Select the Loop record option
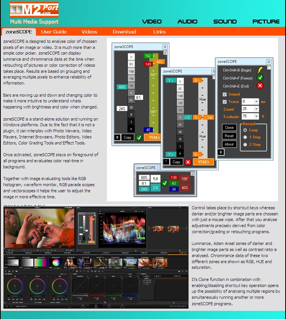 pyautogui.click(x=245, y=130)
